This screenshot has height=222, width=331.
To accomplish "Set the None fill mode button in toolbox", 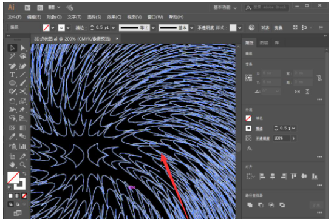I will click(x=24, y=196).
